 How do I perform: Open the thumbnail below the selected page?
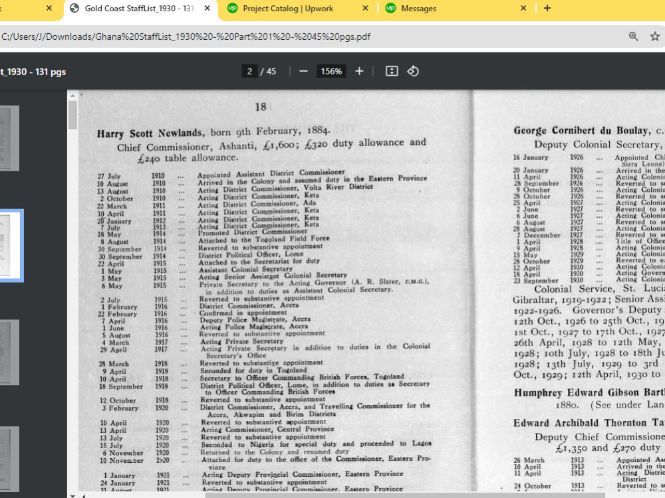(x=9, y=353)
